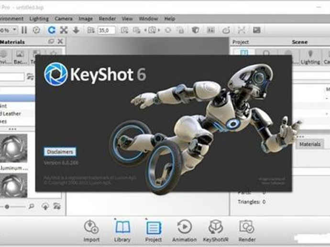Open Animation from the bottom toolbar
Screen dimensions: 330x247
(x=184, y=231)
